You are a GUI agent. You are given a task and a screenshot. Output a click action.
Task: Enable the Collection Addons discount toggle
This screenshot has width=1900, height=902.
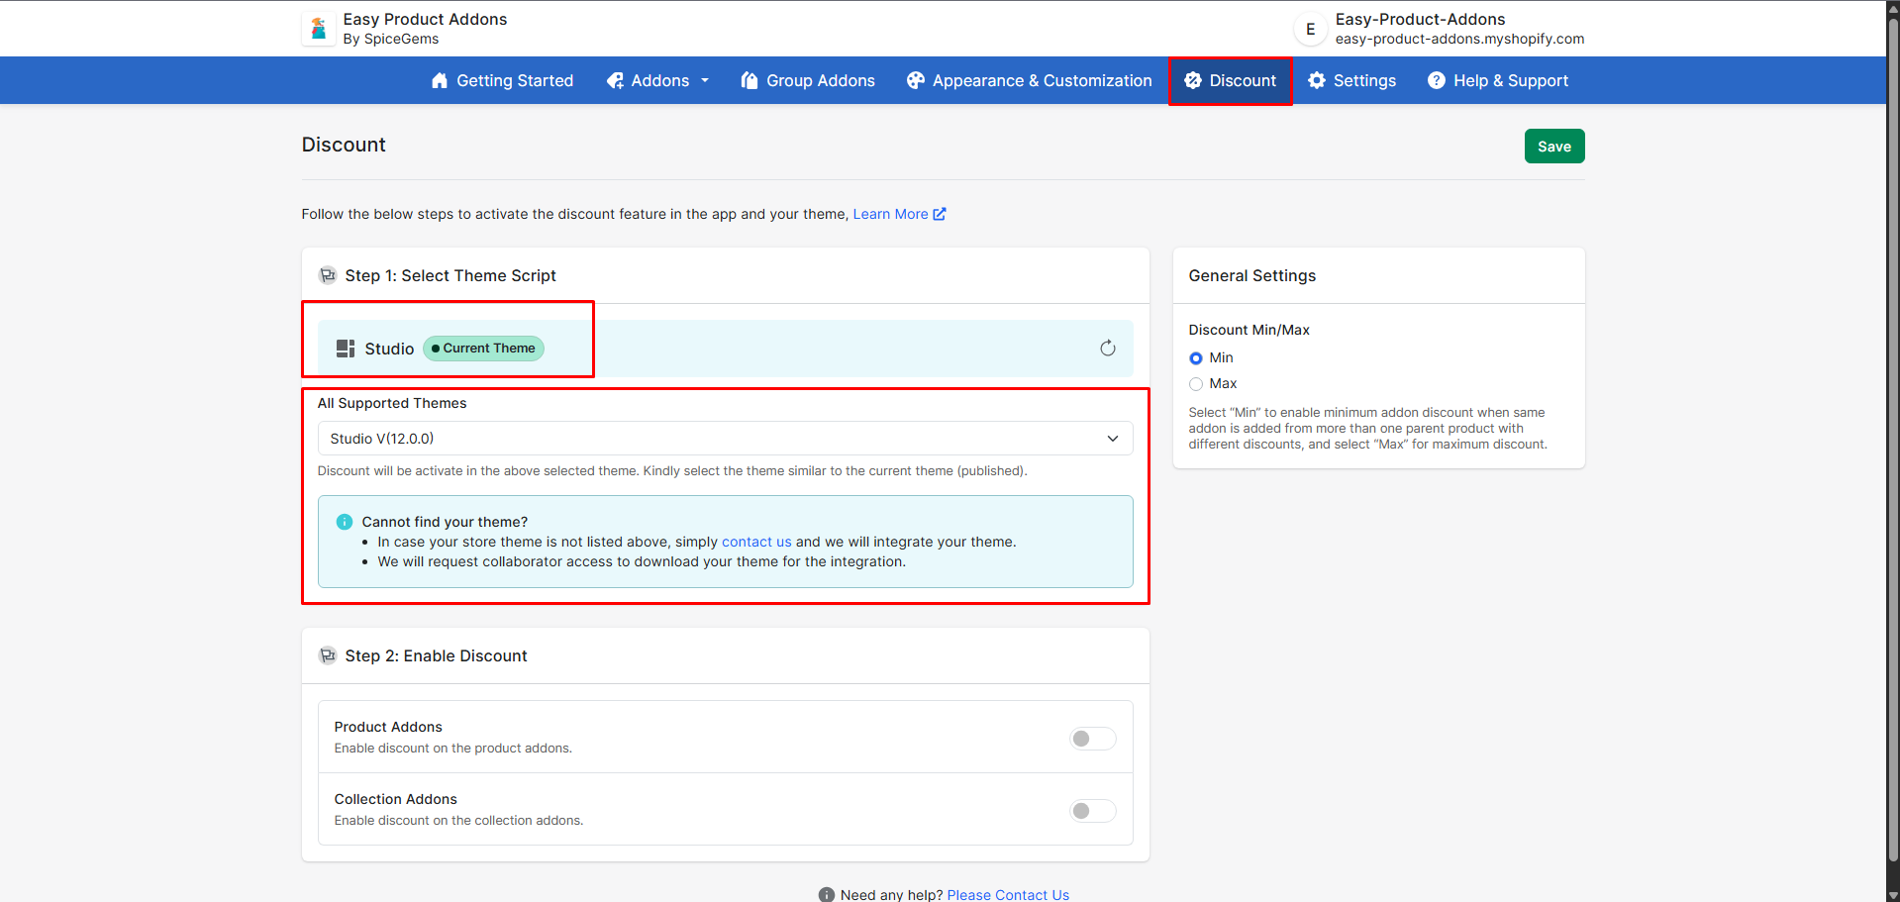point(1092,811)
